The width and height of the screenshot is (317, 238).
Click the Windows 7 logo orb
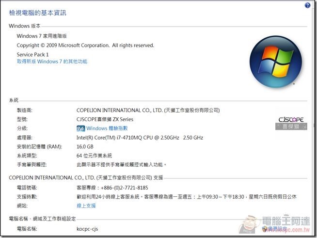276,62
